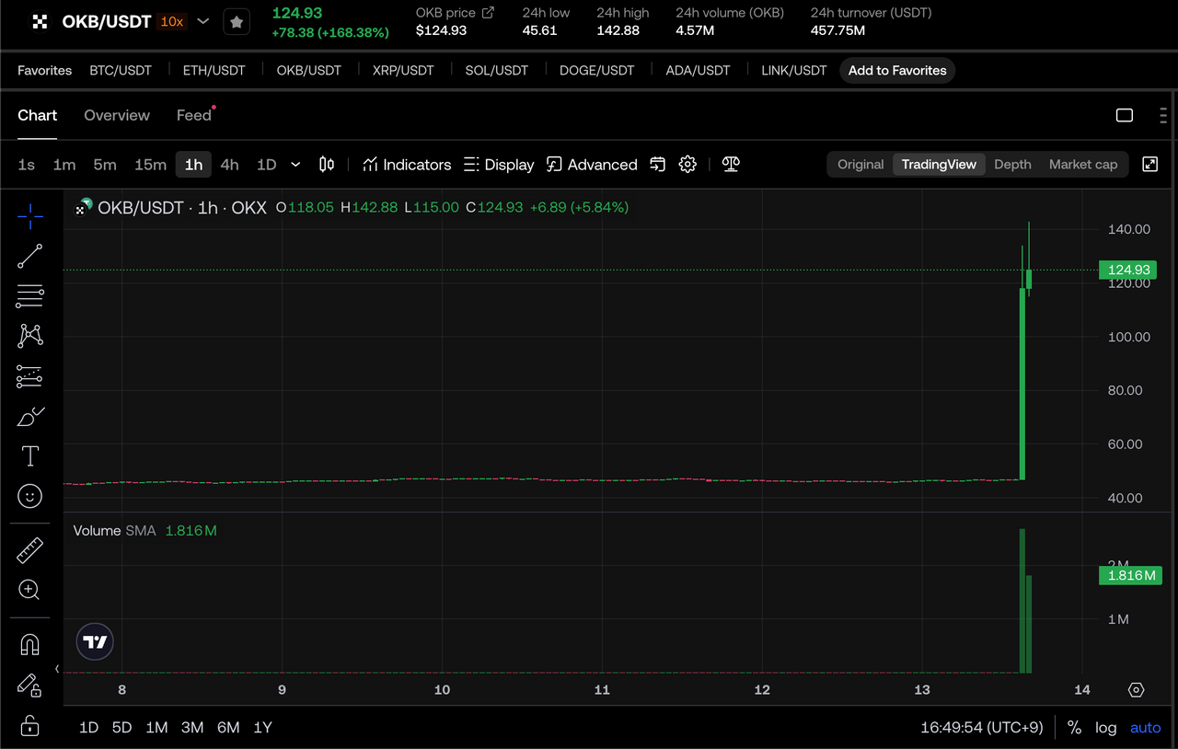1178x749 pixels.
Task: Open the Advanced menu
Action: pyautogui.click(x=592, y=165)
